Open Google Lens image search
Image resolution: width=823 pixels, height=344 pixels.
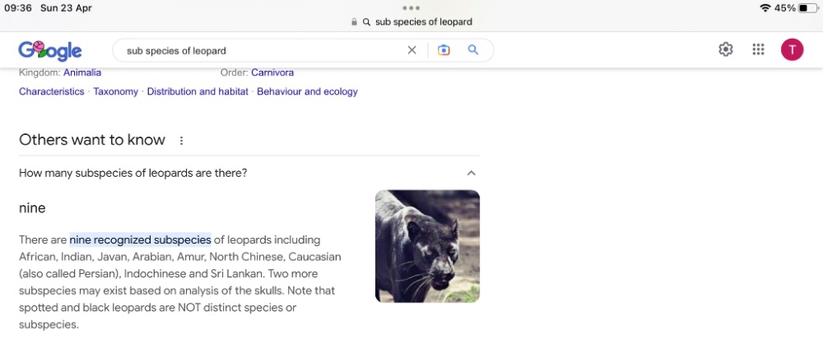pyautogui.click(x=444, y=50)
